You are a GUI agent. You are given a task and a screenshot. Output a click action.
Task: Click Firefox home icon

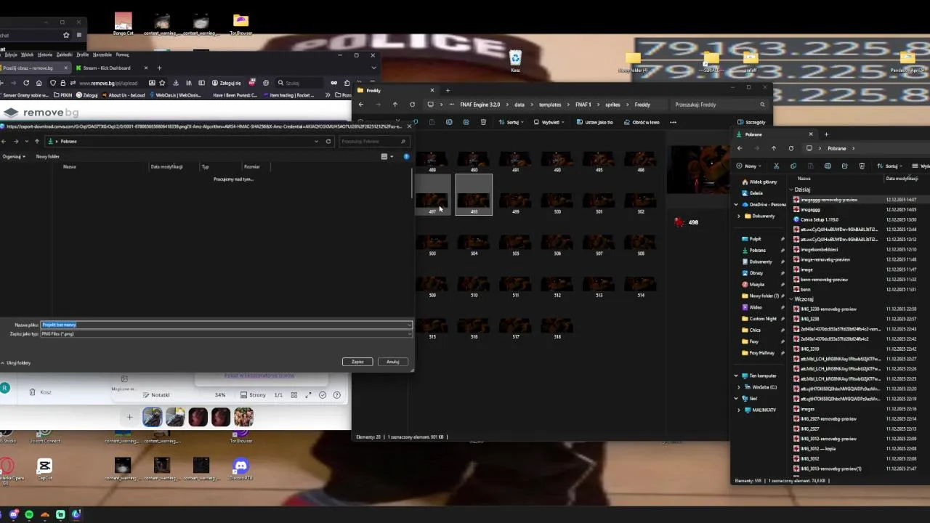(x=39, y=83)
